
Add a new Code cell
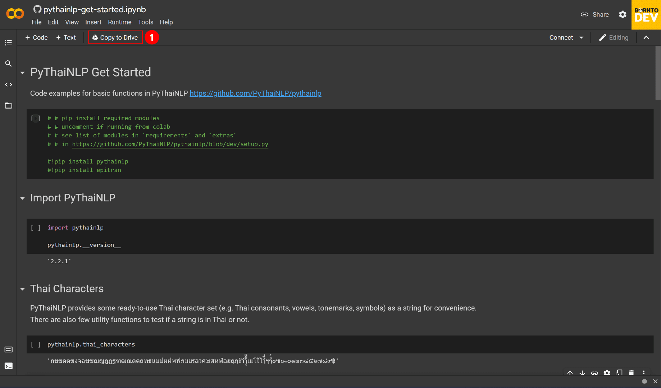click(36, 37)
